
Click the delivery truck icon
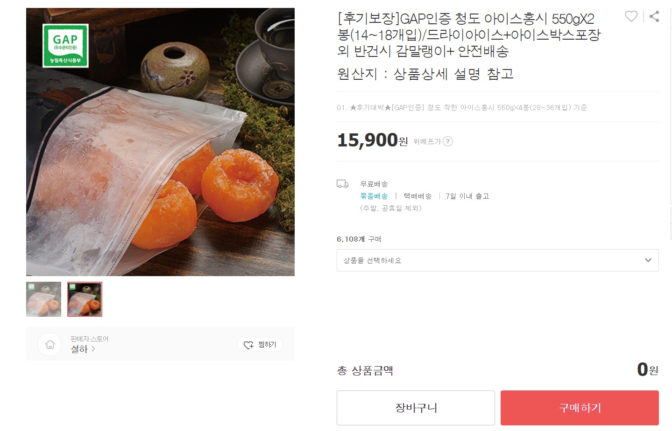pyautogui.click(x=343, y=184)
